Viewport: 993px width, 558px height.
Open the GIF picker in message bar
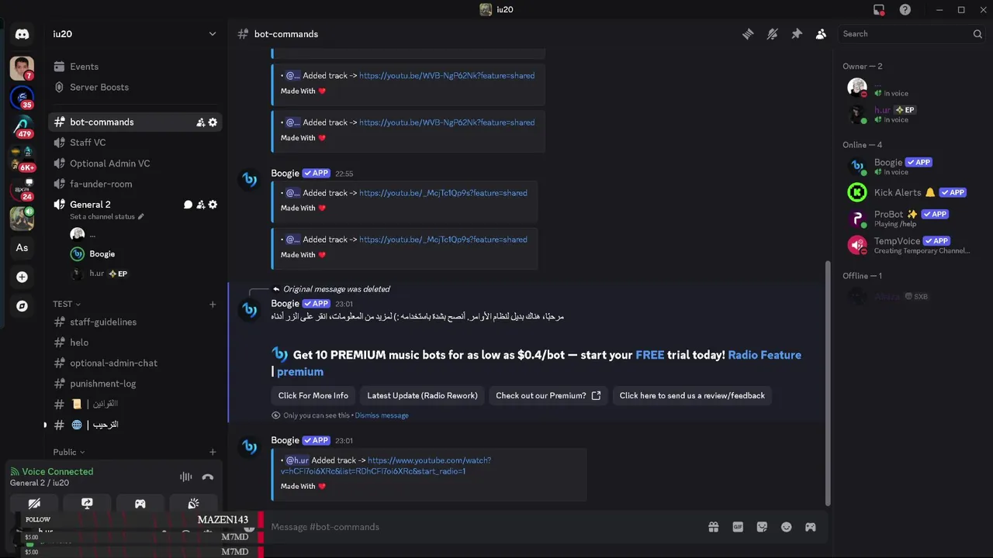pyautogui.click(x=738, y=527)
